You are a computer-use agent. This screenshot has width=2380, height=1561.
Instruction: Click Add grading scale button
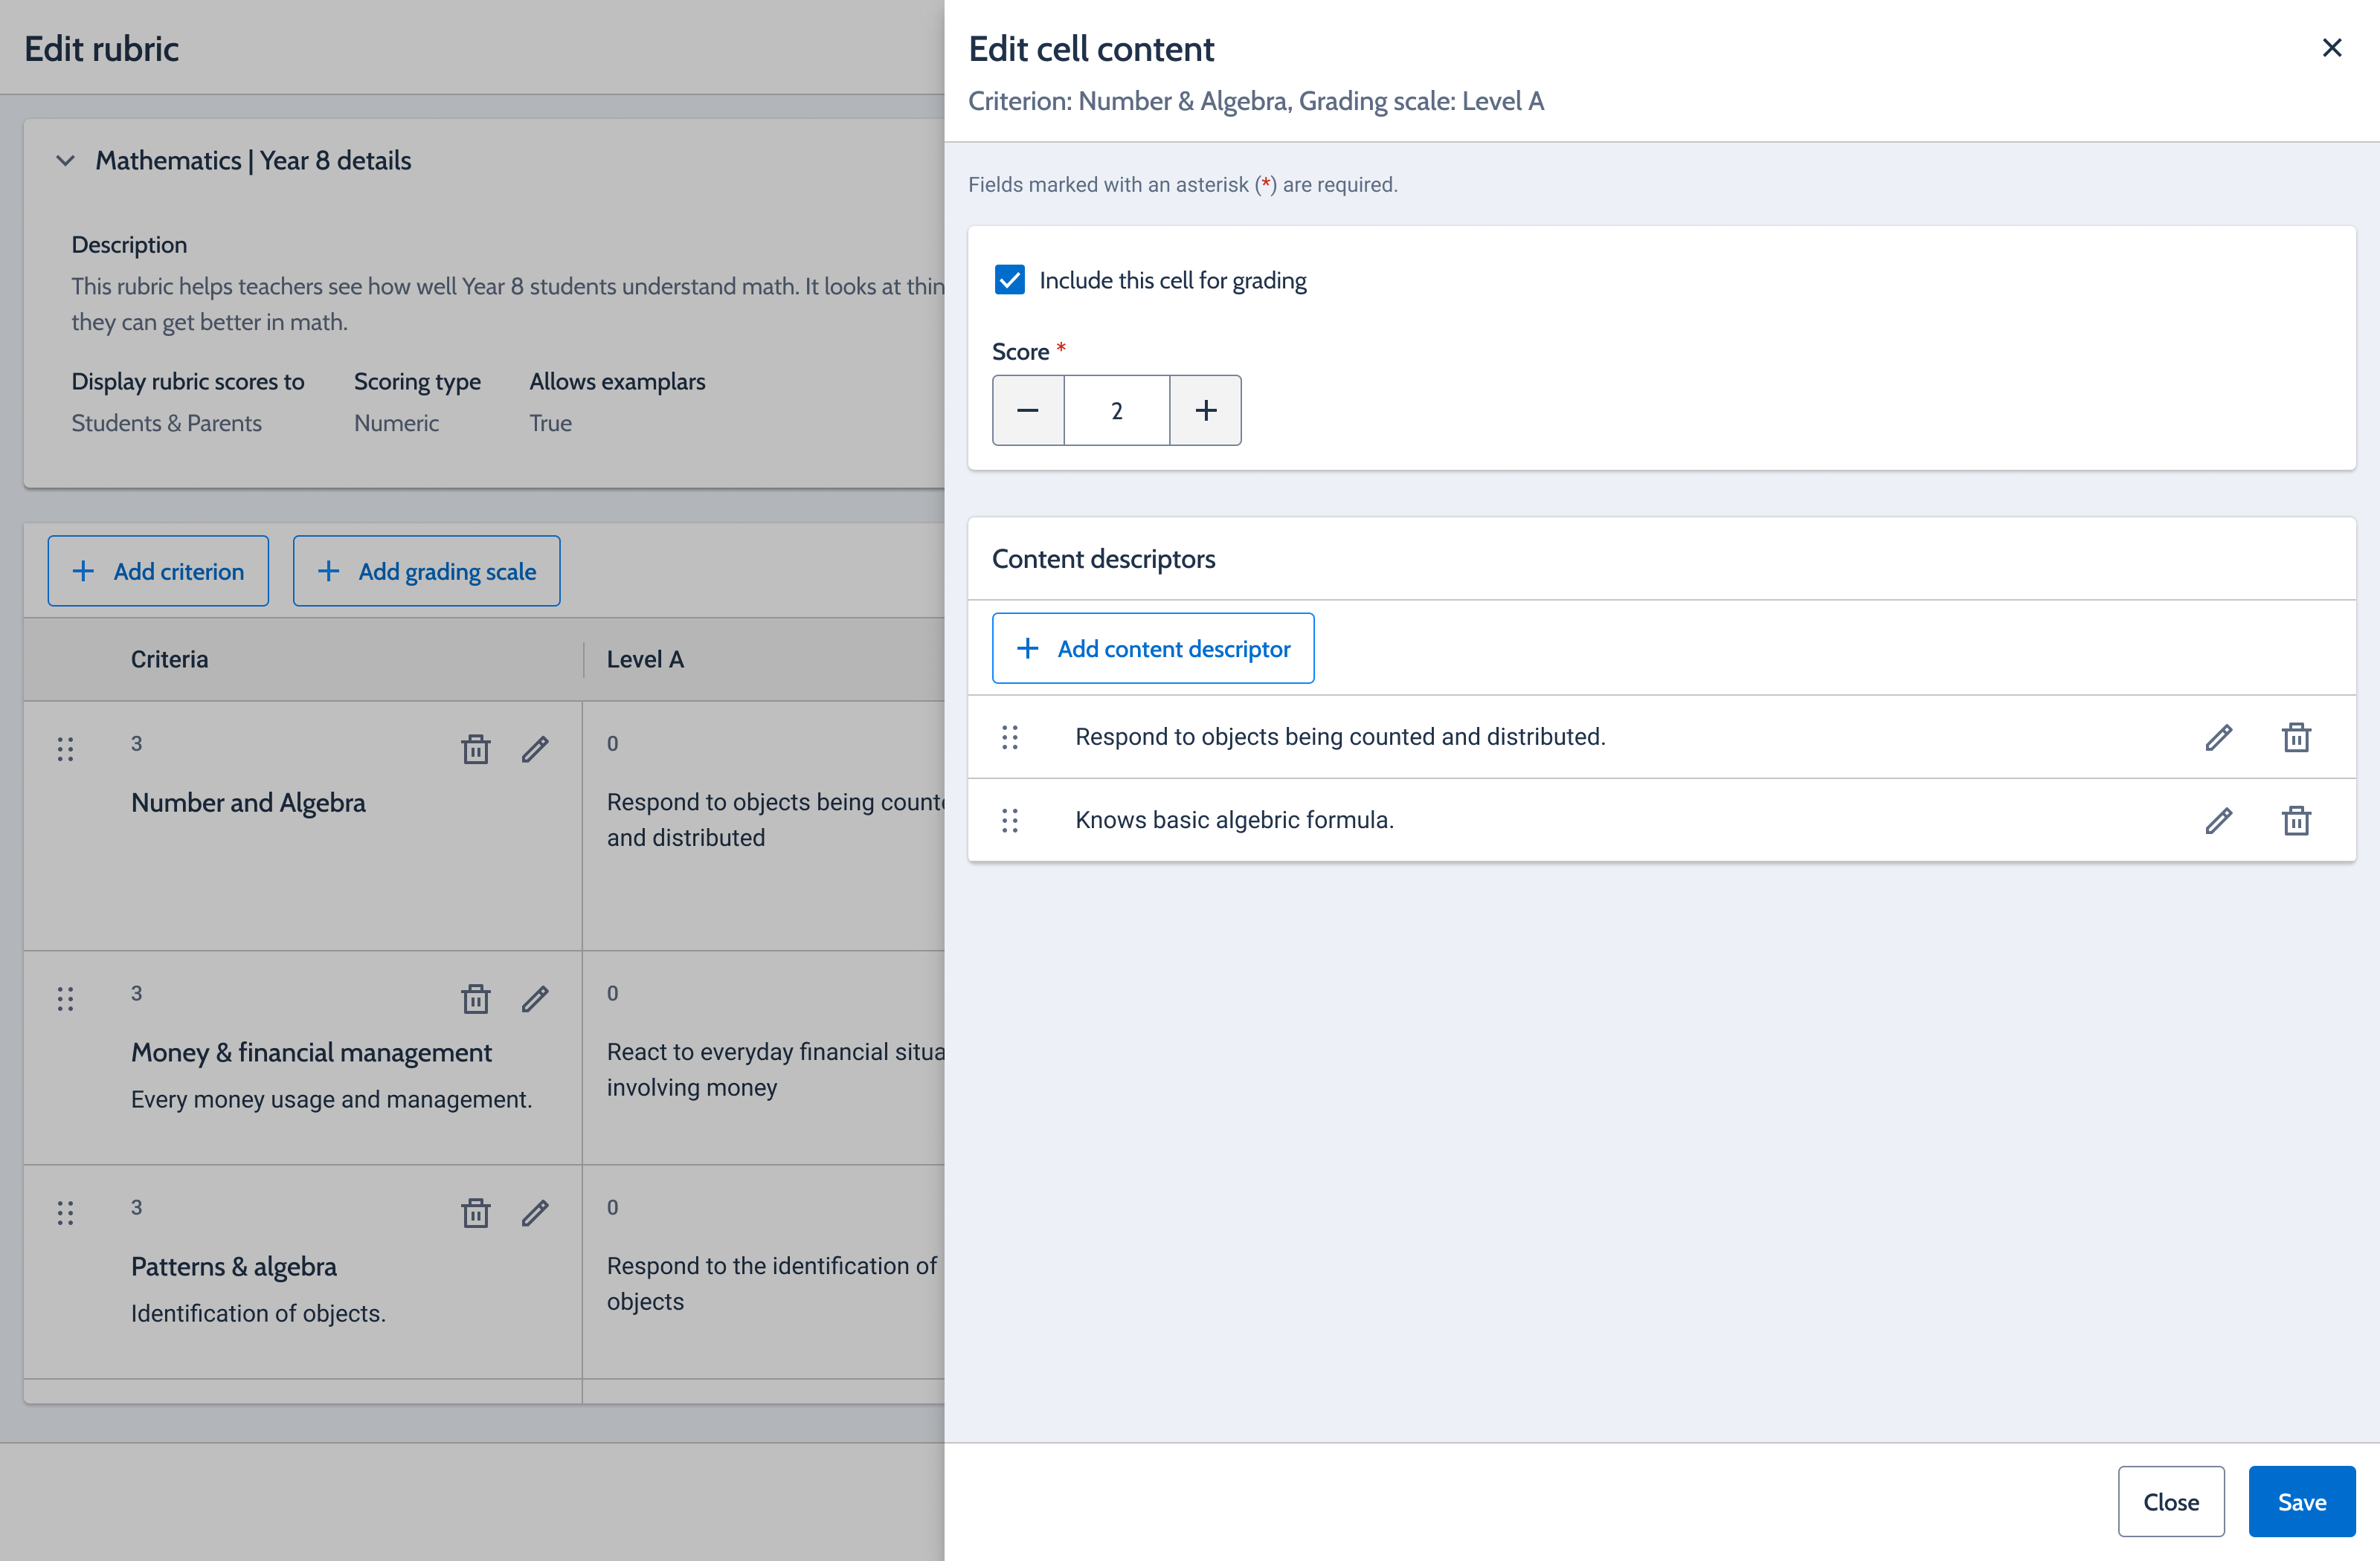tap(426, 571)
